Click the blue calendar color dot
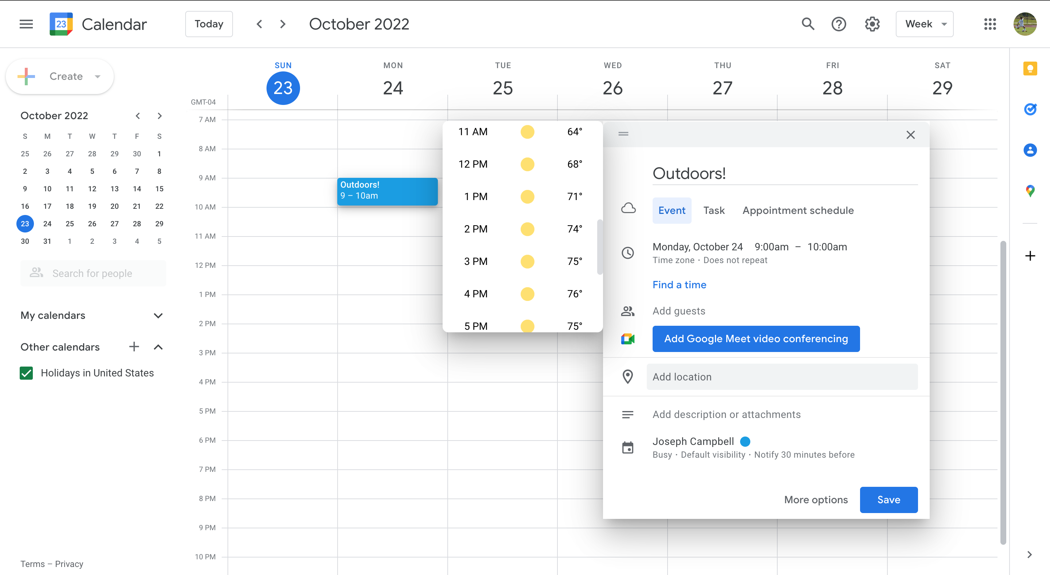 pyautogui.click(x=745, y=441)
